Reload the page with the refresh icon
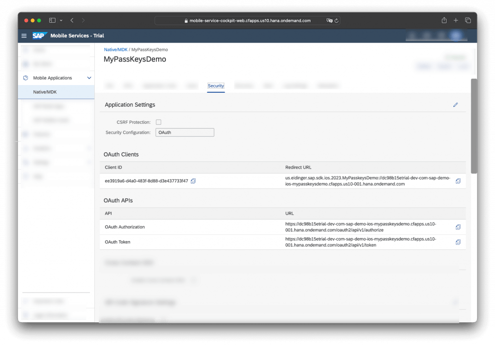 [336, 20]
